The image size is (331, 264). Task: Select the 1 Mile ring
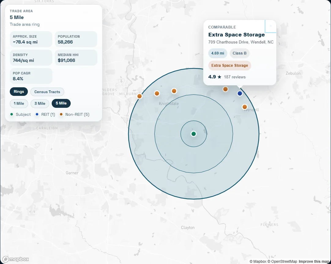click(19, 103)
